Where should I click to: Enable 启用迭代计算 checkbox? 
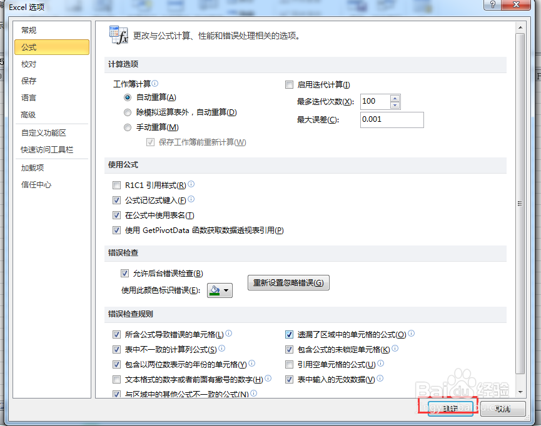[289, 85]
